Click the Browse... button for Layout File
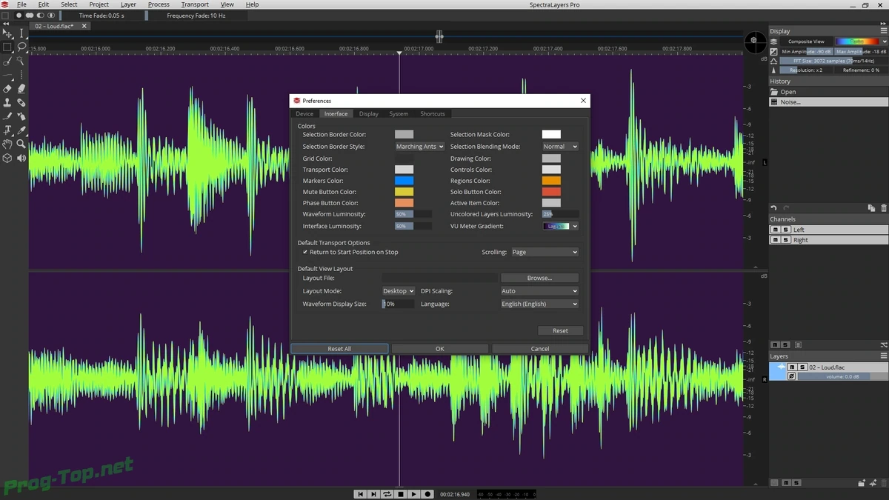This screenshot has width=889, height=500. click(x=539, y=278)
